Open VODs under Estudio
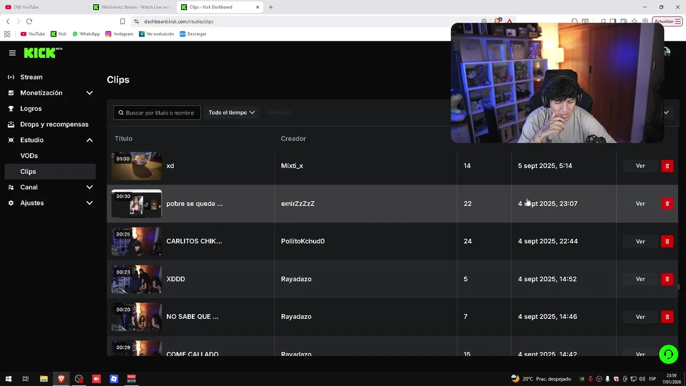The height and width of the screenshot is (386, 686). 29,155
